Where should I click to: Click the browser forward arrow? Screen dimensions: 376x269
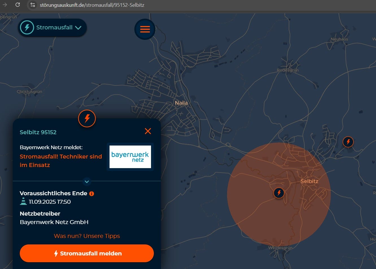pos(5,5)
